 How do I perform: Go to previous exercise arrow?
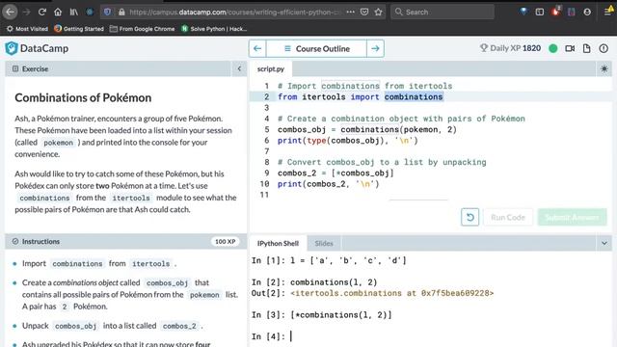tap(257, 48)
